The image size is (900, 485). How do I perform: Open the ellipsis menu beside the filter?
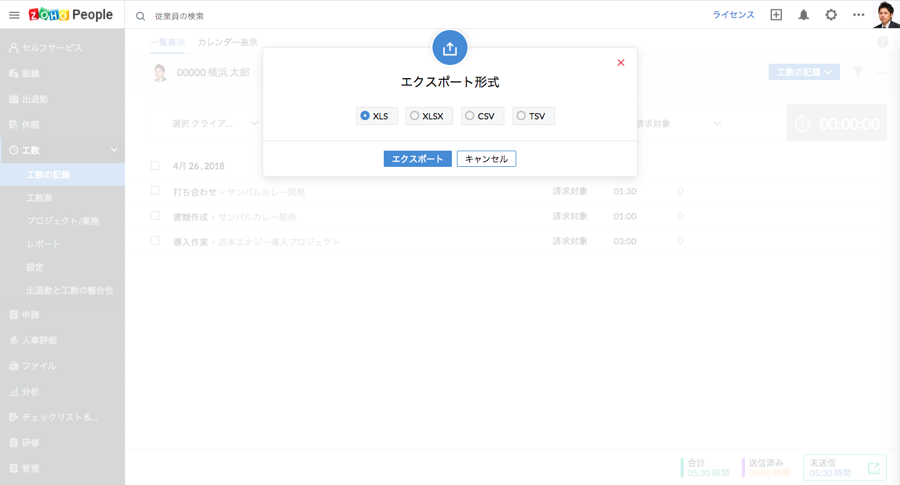pyautogui.click(x=882, y=72)
